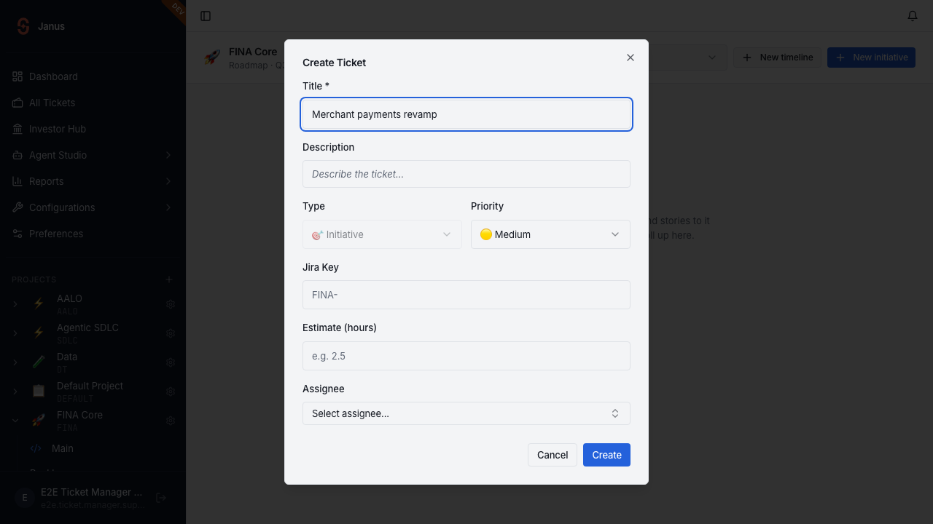Log out using sign-out icon
The image size is (933, 524).
[x=162, y=498]
